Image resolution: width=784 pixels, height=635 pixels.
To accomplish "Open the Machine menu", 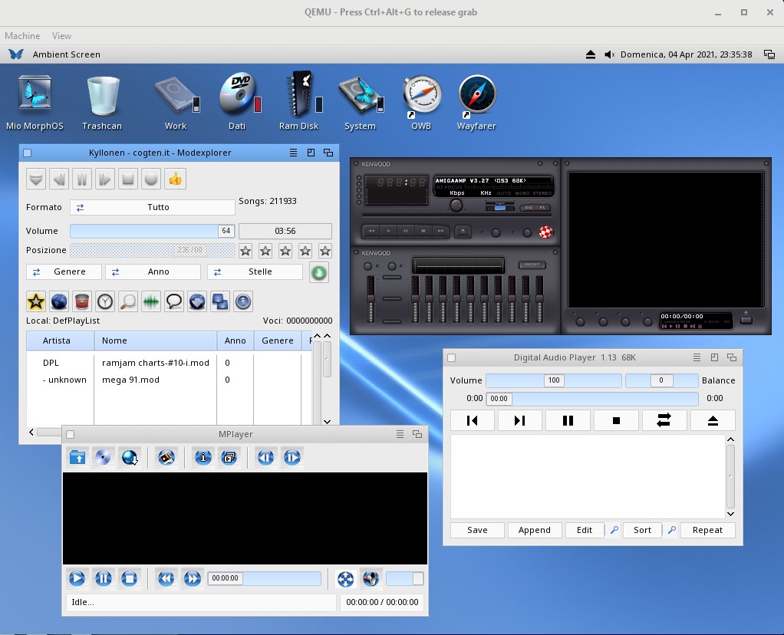I will click(x=22, y=36).
